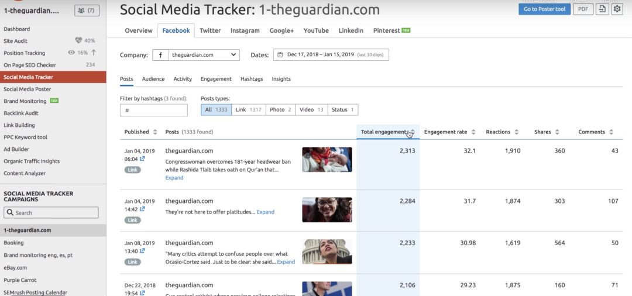The width and height of the screenshot is (632, 296).
Task: Filter posts by Status type
Action: pyautogui.click(x=342, y=109)
